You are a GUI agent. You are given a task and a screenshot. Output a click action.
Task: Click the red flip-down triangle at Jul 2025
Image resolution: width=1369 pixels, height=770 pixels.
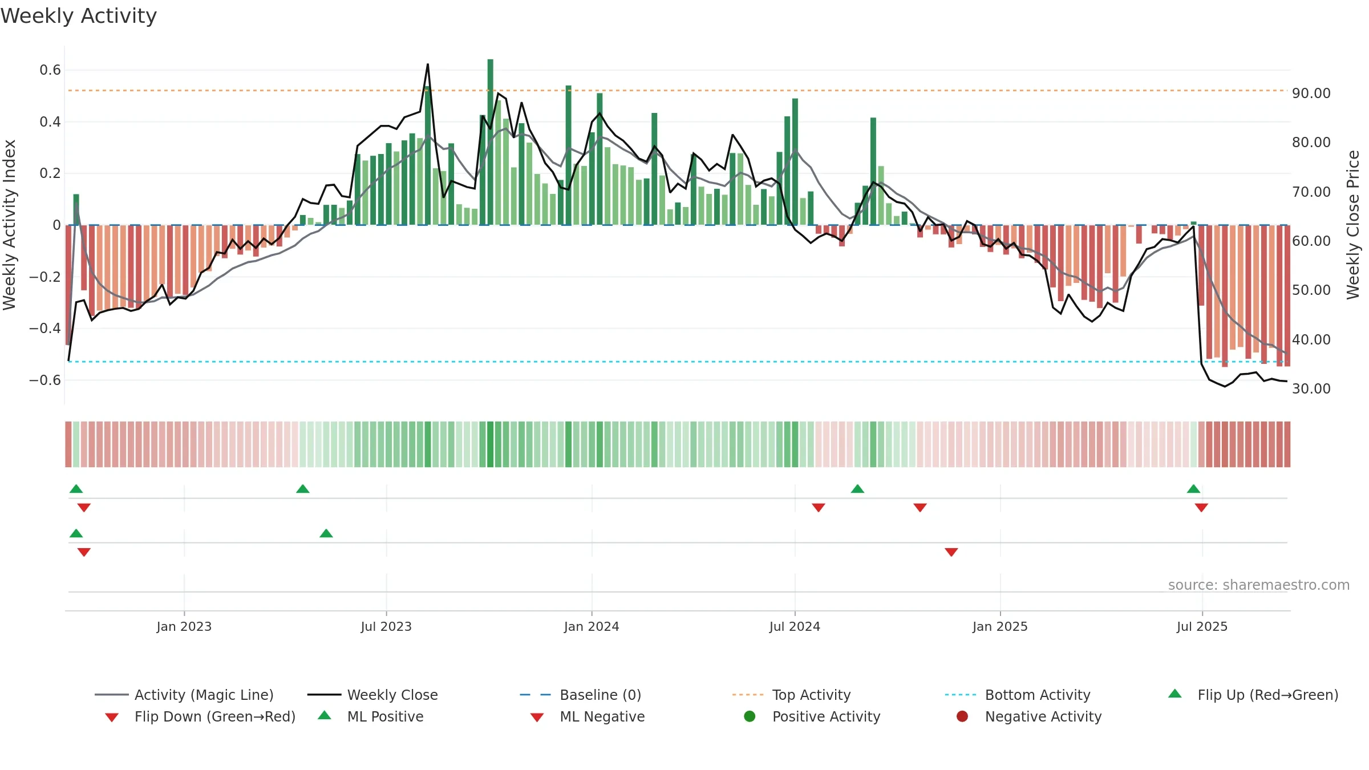[x=1201, y=508]
